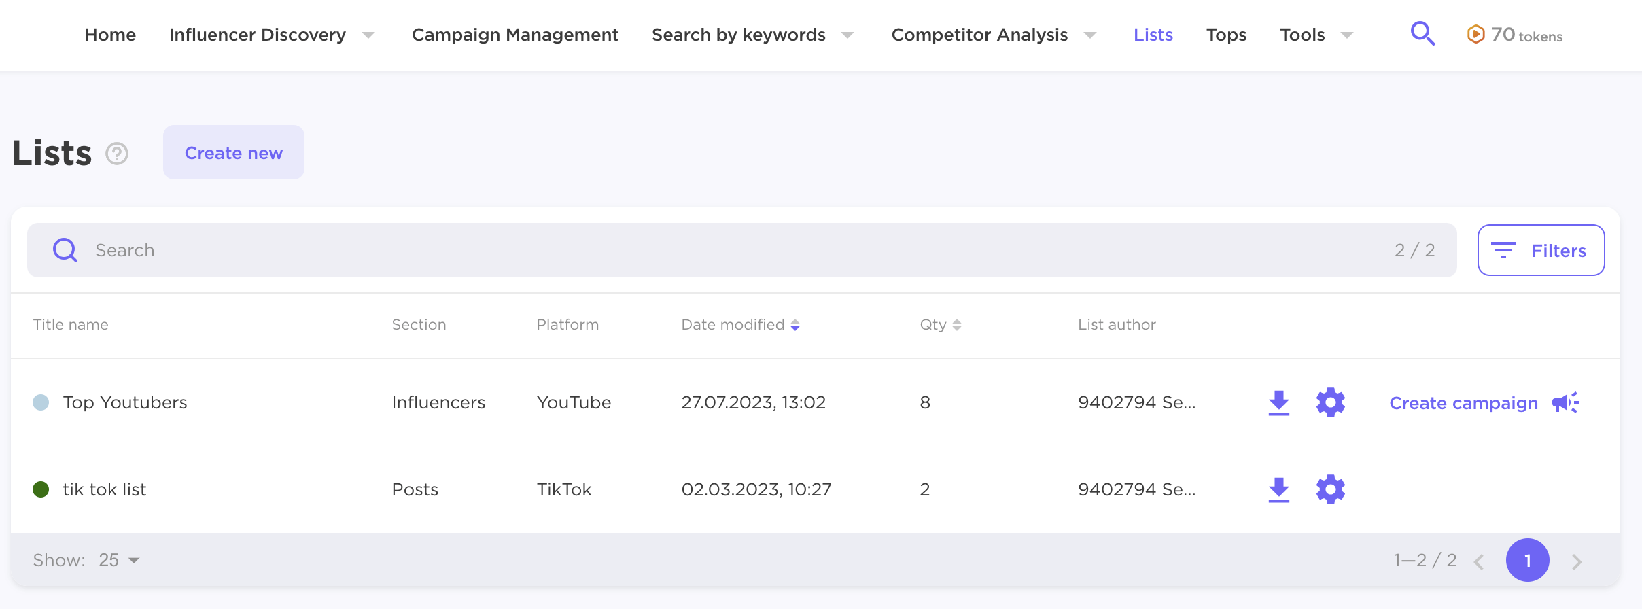
Task: Open the Show 25 rows-per-page dropdown
Action: click(120, 560)
